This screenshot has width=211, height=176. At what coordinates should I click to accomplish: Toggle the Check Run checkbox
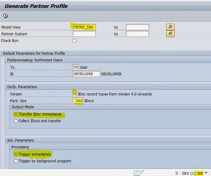pos(74,40)
